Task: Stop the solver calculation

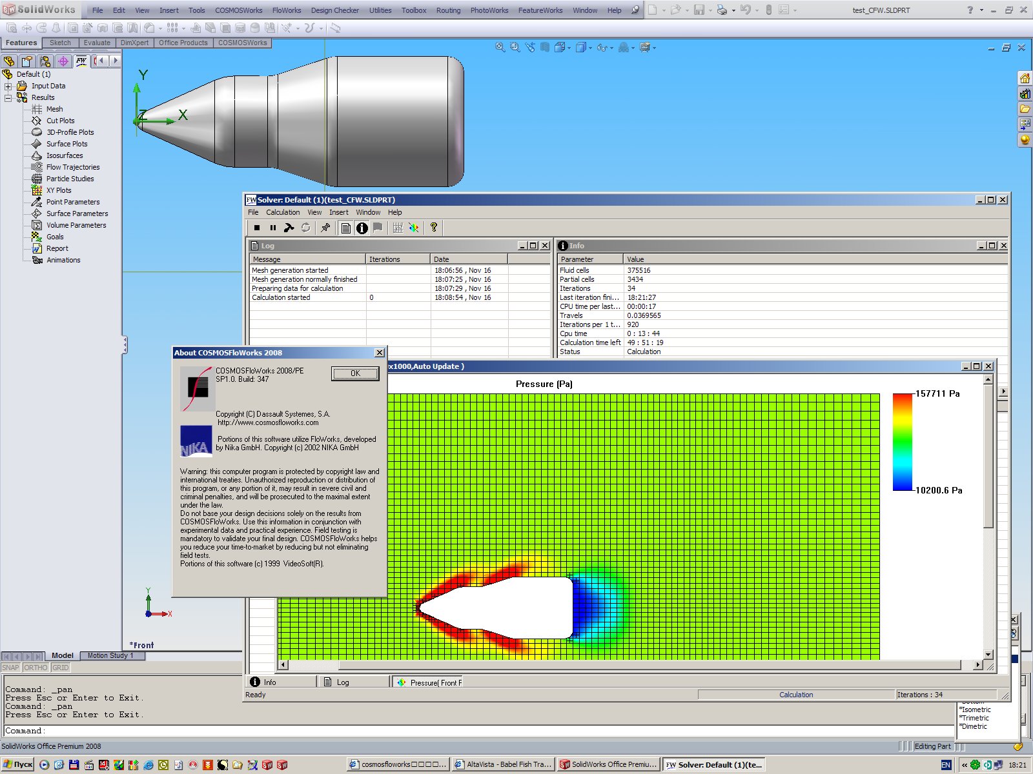Action: tap(257, 228)
